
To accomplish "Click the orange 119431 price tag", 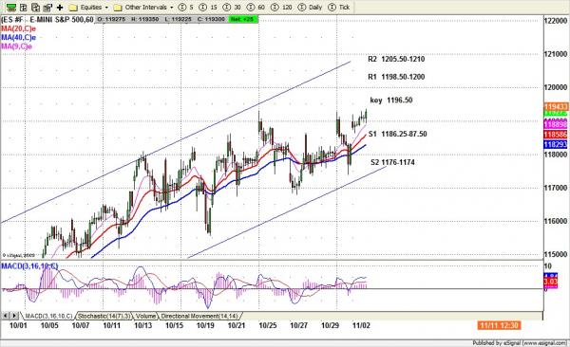I will [556, 106].
